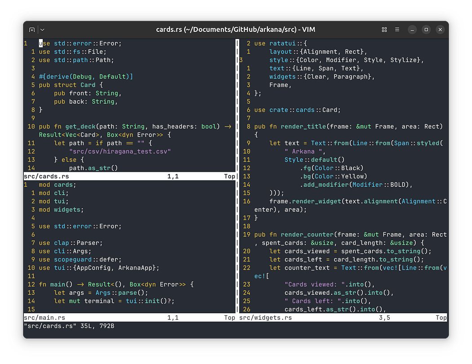Click 'mod widgets;' line

(62, 210)
